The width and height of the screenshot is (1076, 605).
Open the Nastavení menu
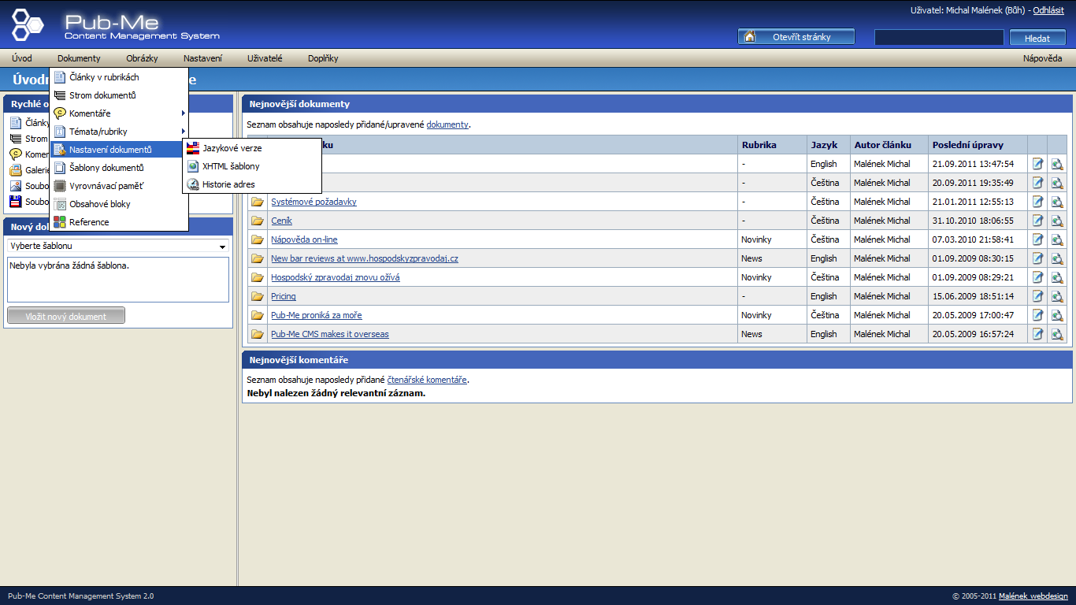click(x=202, y=58)
